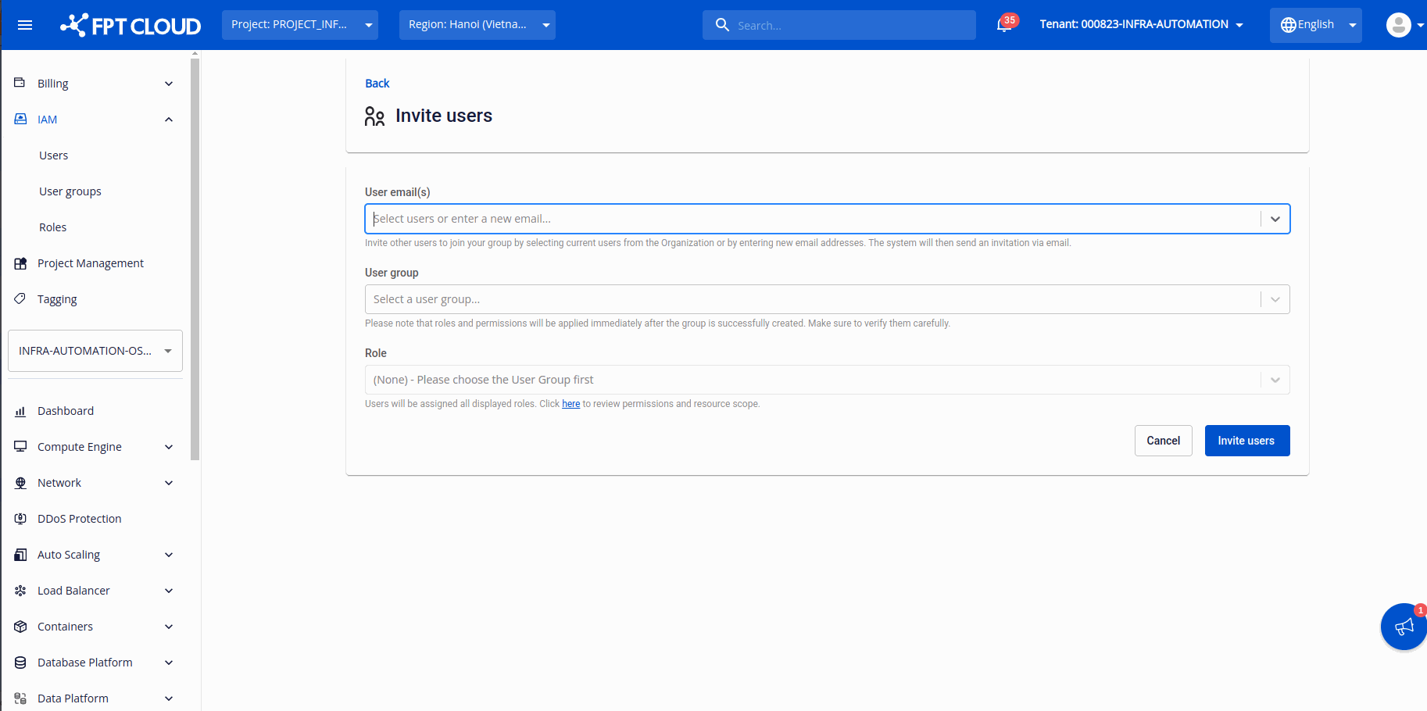
Task: Open the Tenant selector dropdown
Action: point(1141,25)
